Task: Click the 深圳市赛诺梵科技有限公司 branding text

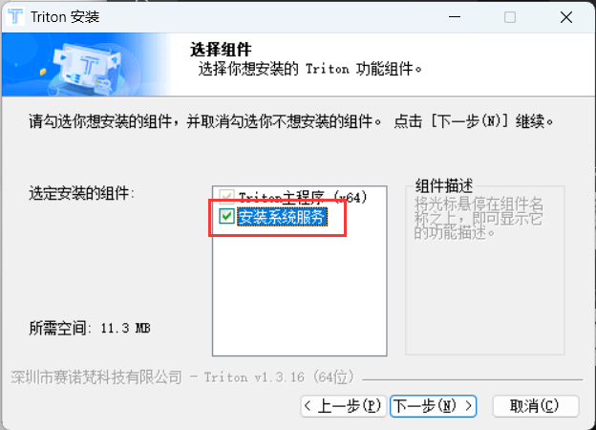Action: click(96, 377)
